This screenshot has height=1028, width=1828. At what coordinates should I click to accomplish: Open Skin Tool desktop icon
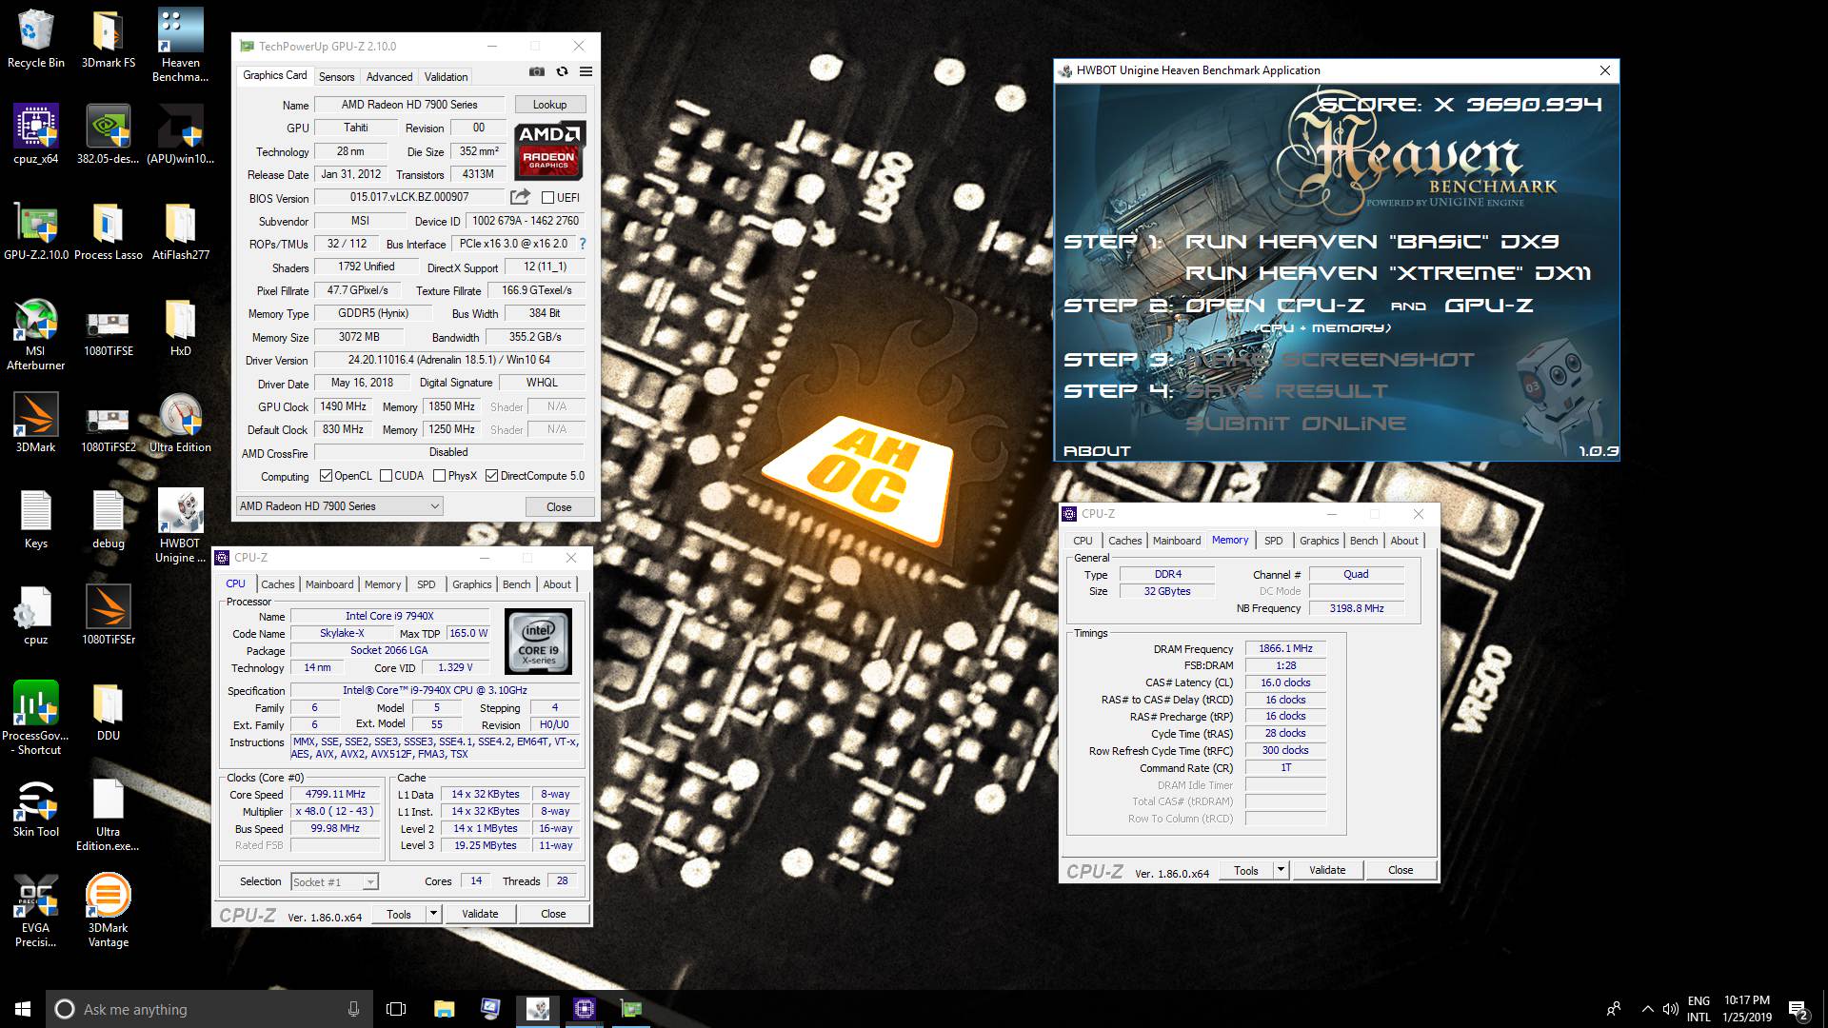point(36,807)
